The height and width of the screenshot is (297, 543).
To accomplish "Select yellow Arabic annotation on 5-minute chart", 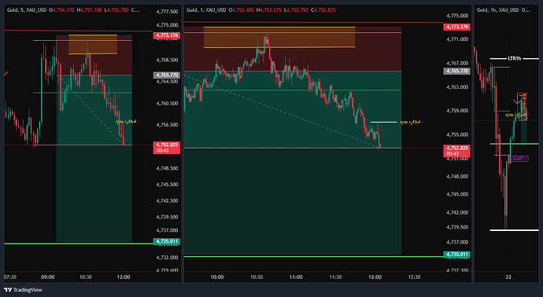I will click(x=127, y=121).
